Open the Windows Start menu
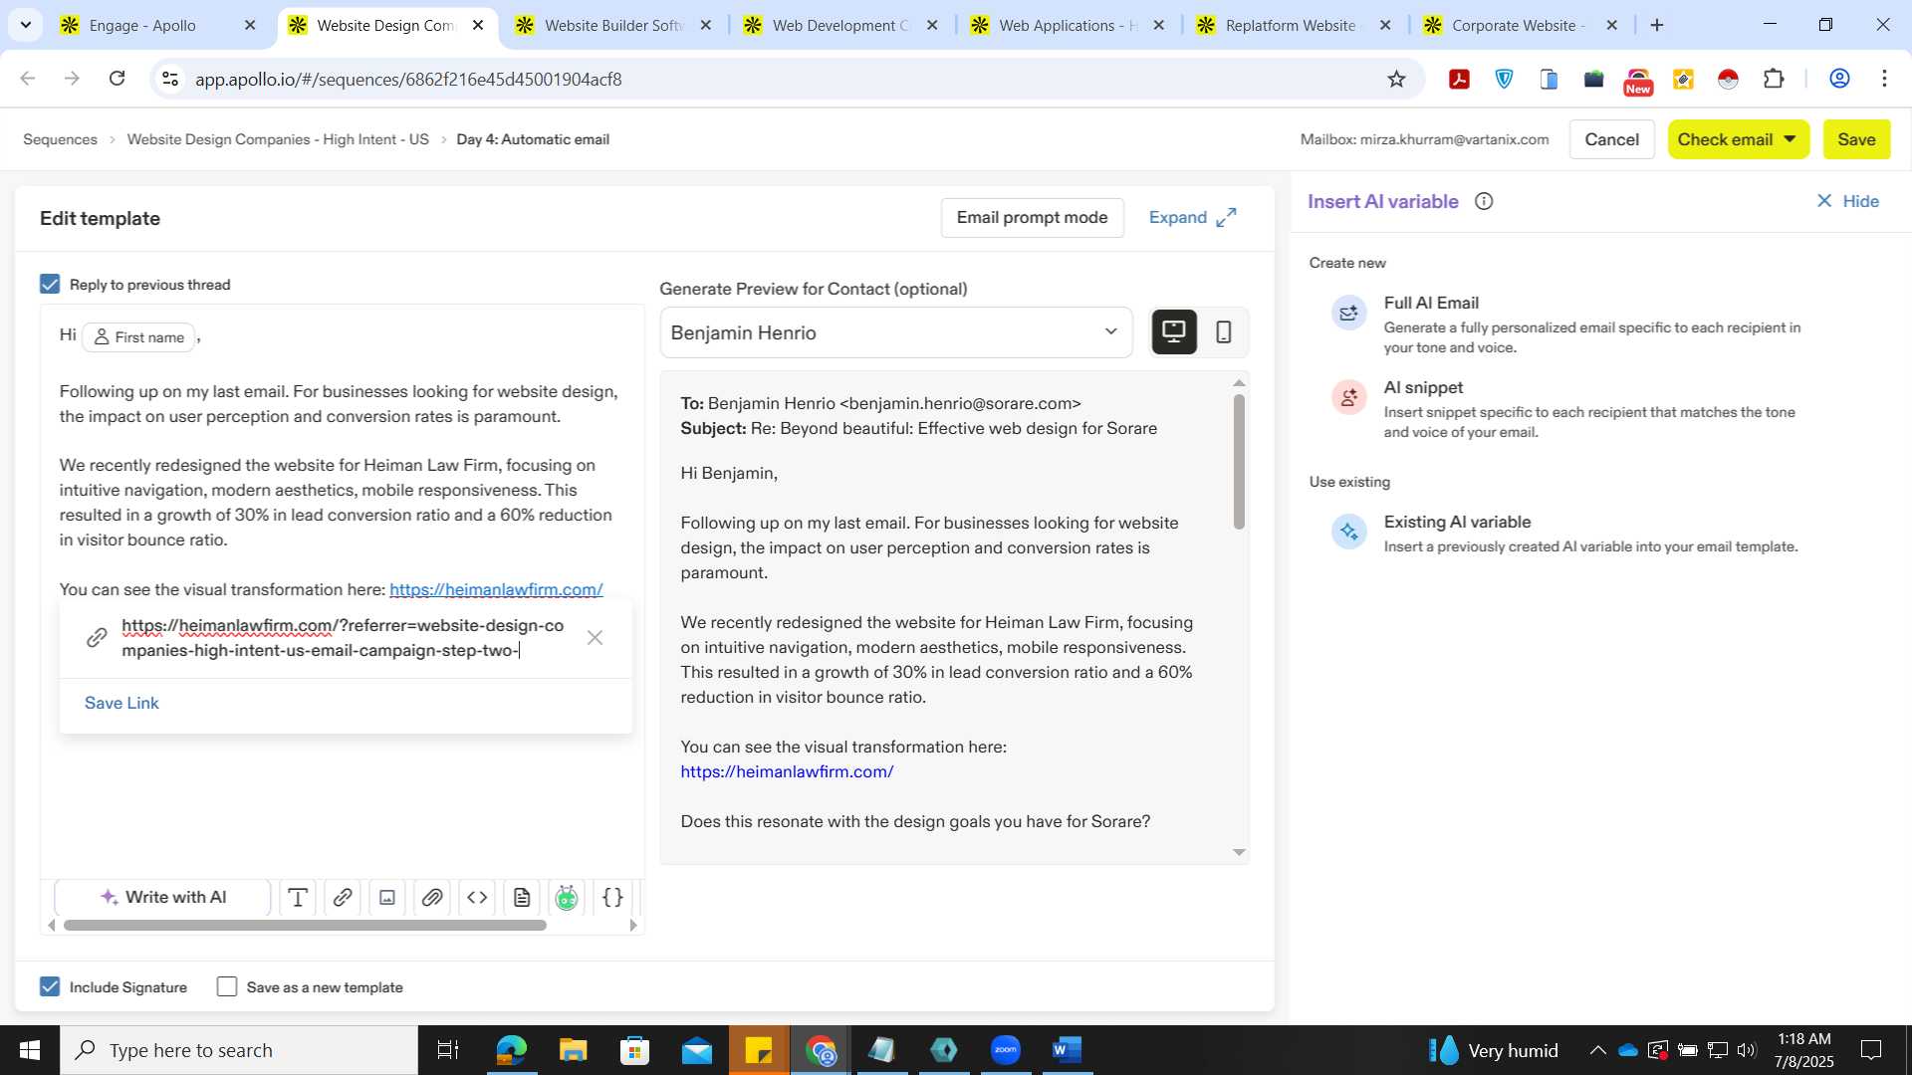Viewport: 1912px width, 1075px height. click(x=30, y=1050)
